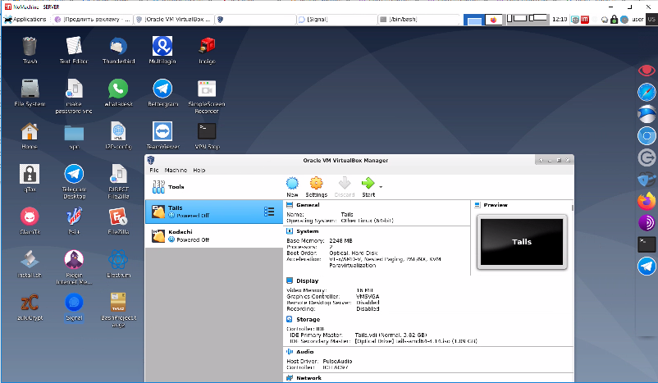Switch to the [Signal] taskbar button
Image resolution: width=658 pixels, height=383 pixels.
(x=336, y=20)
